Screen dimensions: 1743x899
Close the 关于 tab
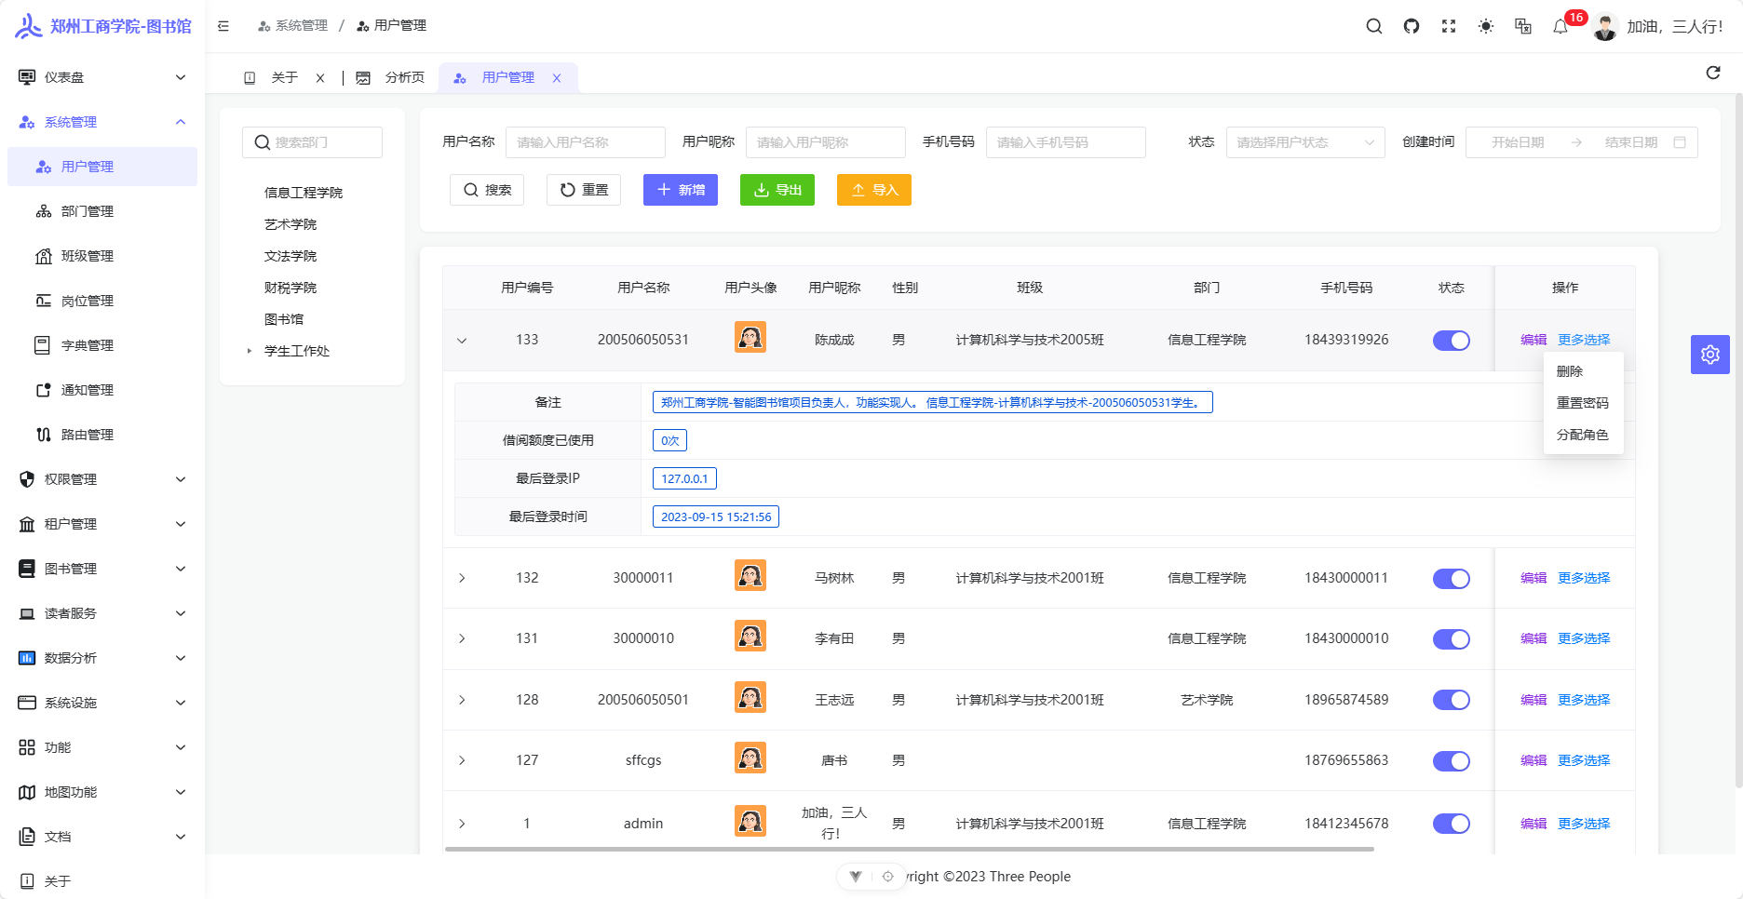pyautogui.click(x=320, y=78)
